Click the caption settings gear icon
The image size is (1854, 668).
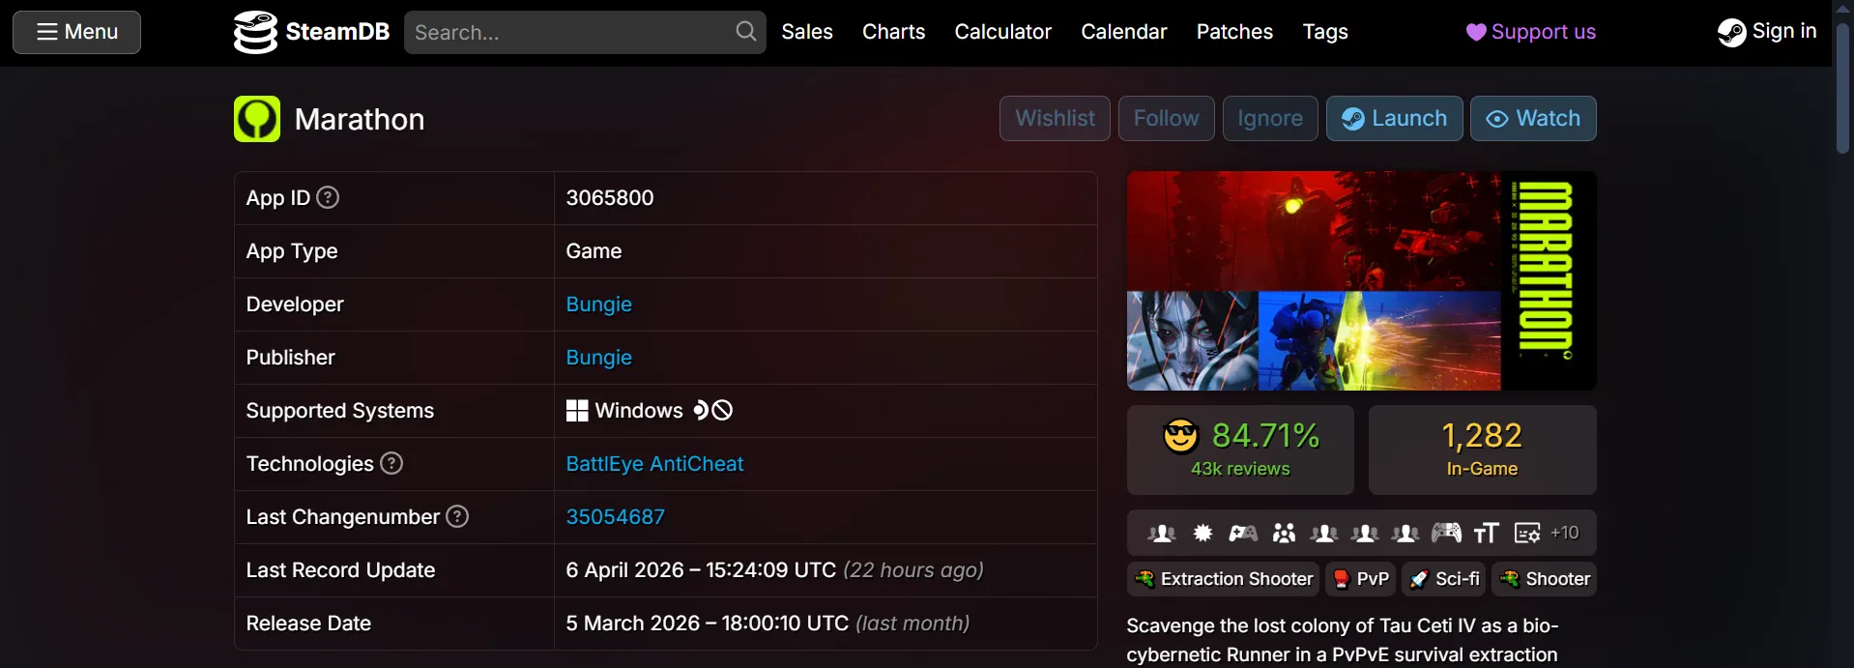[x=1527, y=533]
